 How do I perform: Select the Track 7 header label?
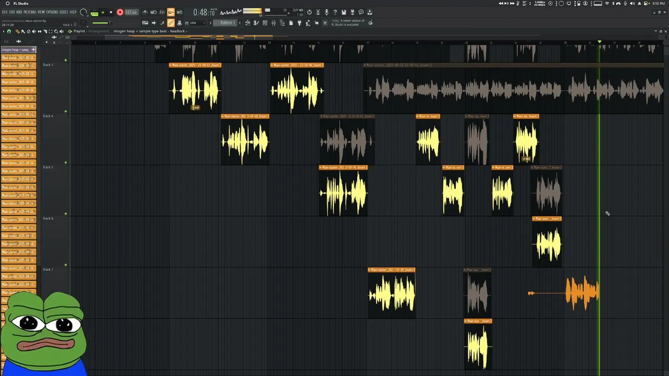[48, 269]
